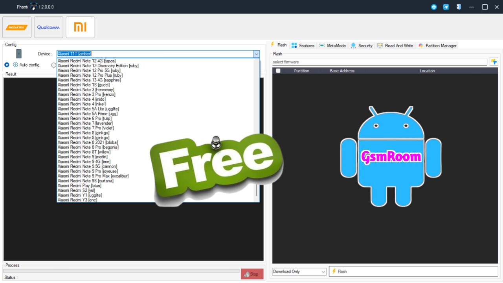Open the Download Only mode dropdown
This screenshot has height=283, width=503.
coord(299,272)
